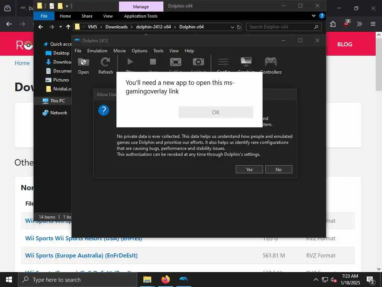Click Dolphin's Open disc toolbar icon
The width and height of the screenshot is (382, 287).
click(83, 62)
